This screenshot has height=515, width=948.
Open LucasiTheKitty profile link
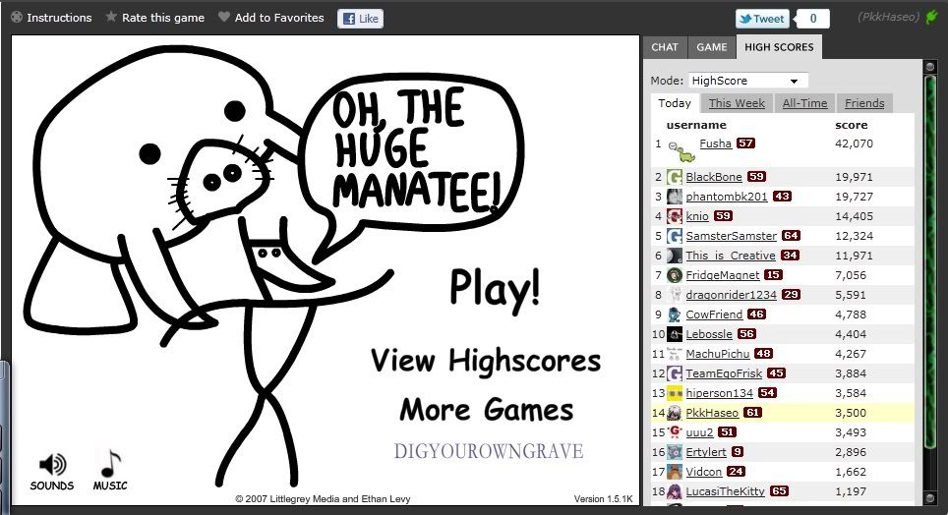click(725, 490)
